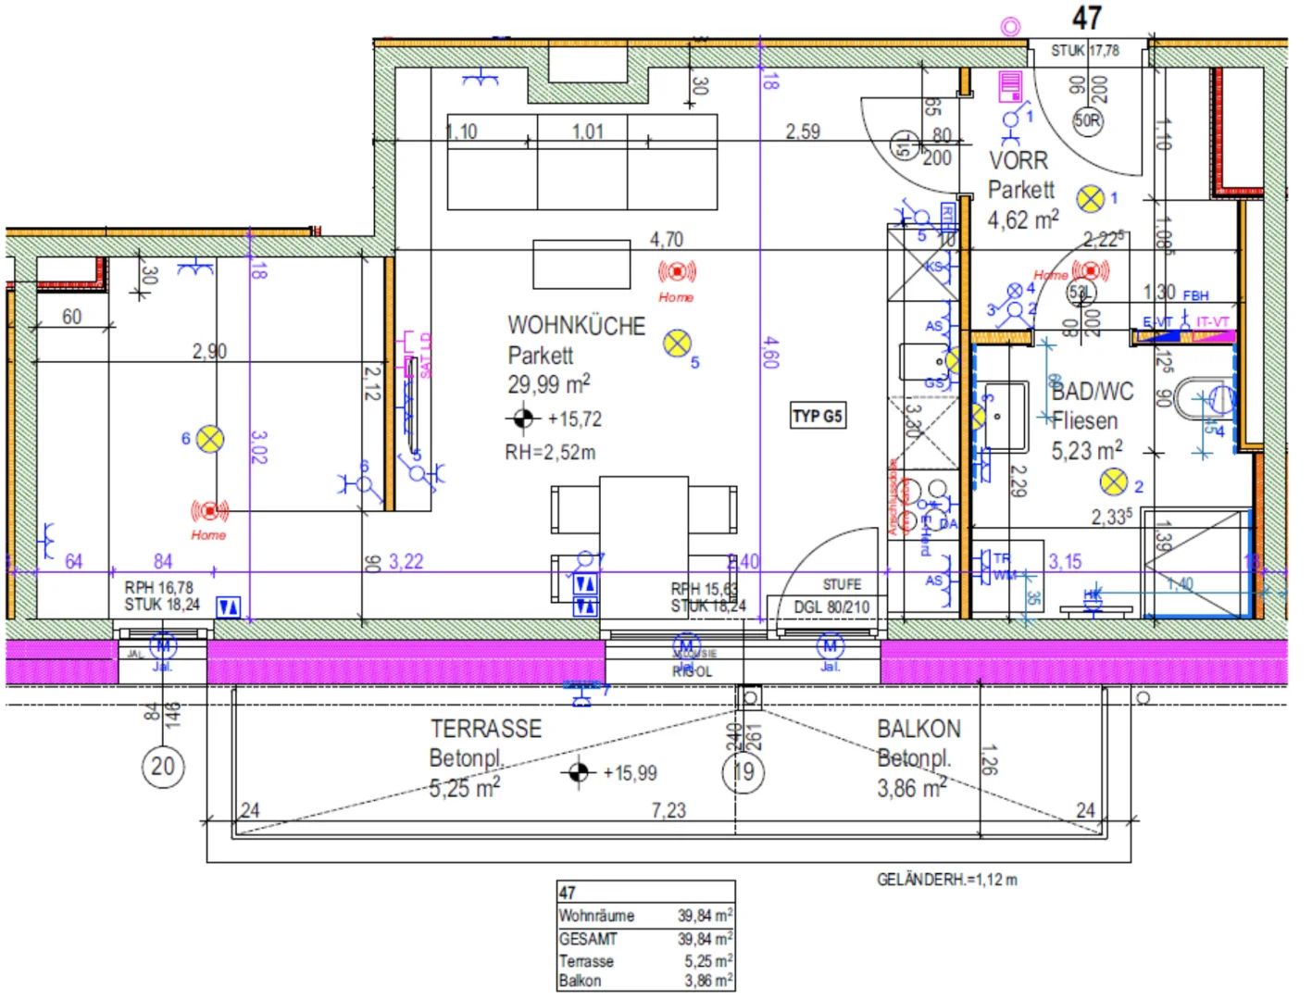
Task: Click the GELÄNDERH.=1,12 m note
Action: tap(946, 880)
